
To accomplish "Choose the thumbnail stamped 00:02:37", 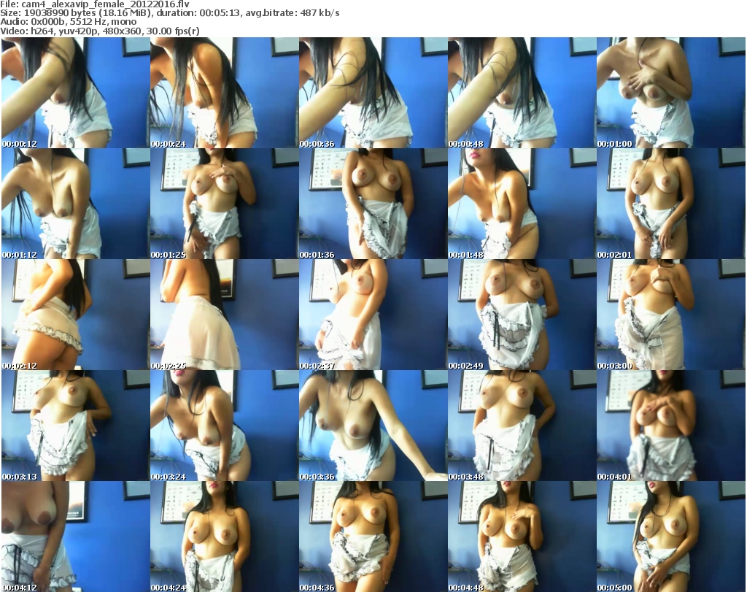I will [x=373, y=315].
